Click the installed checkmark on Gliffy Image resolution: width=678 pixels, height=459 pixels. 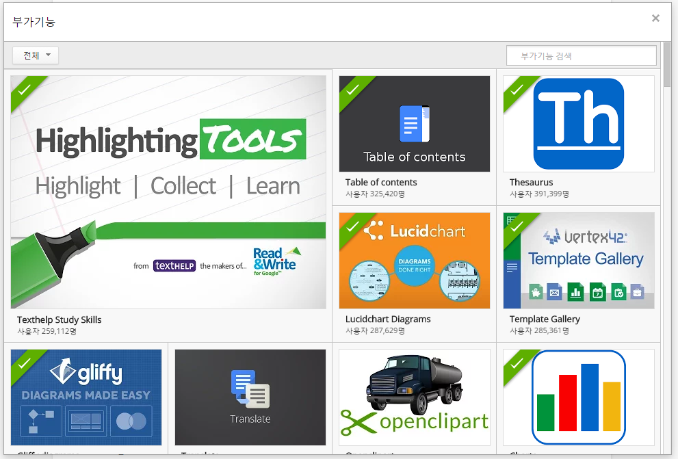point(24,363)
